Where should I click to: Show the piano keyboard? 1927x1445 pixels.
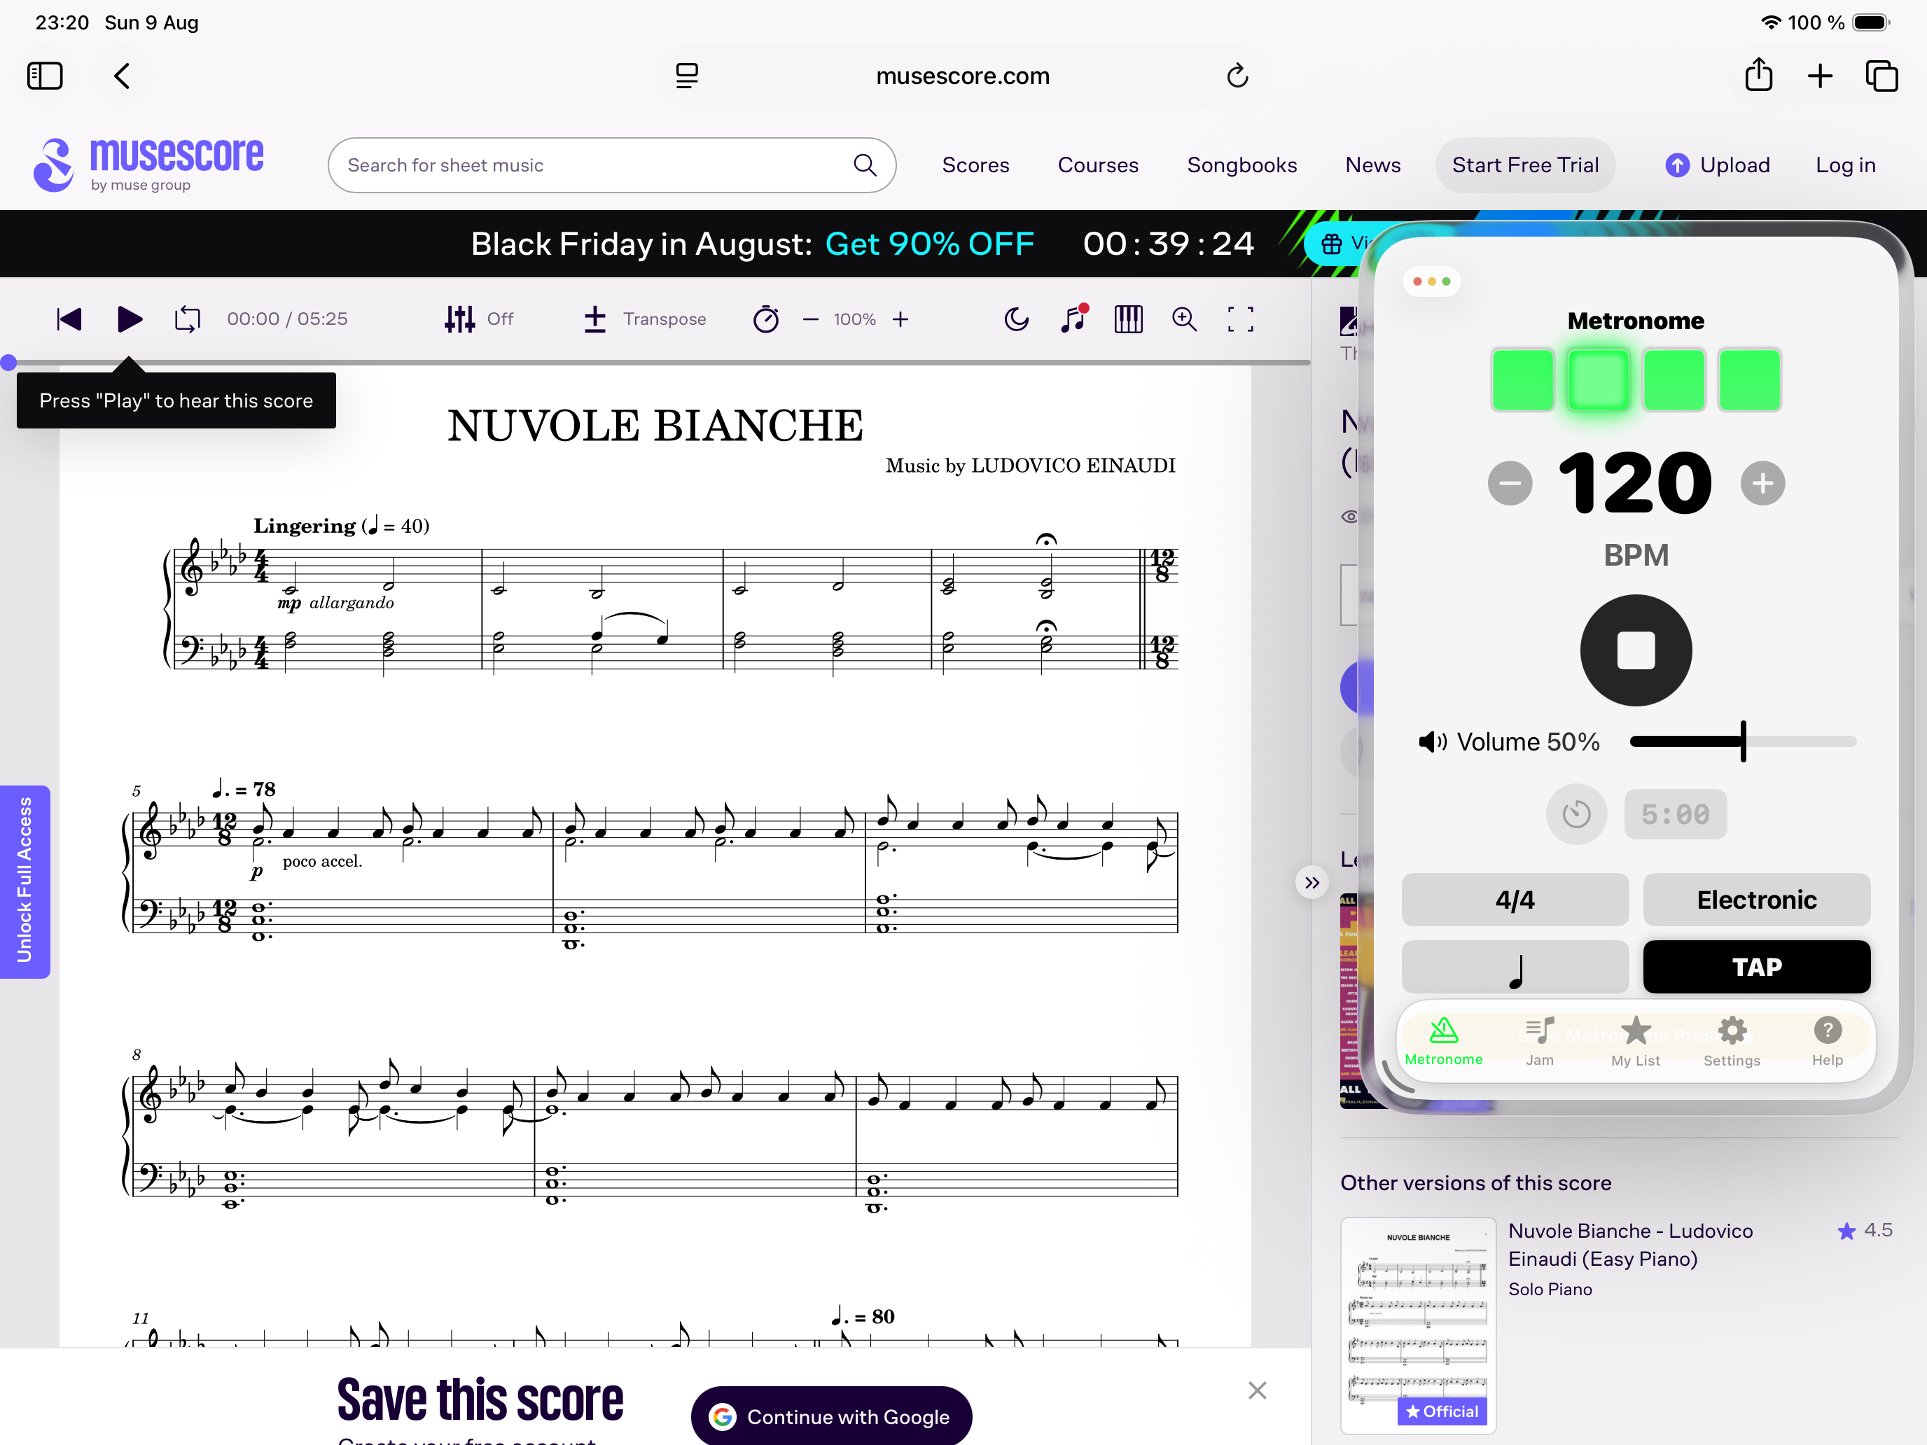pos(1128,319)
